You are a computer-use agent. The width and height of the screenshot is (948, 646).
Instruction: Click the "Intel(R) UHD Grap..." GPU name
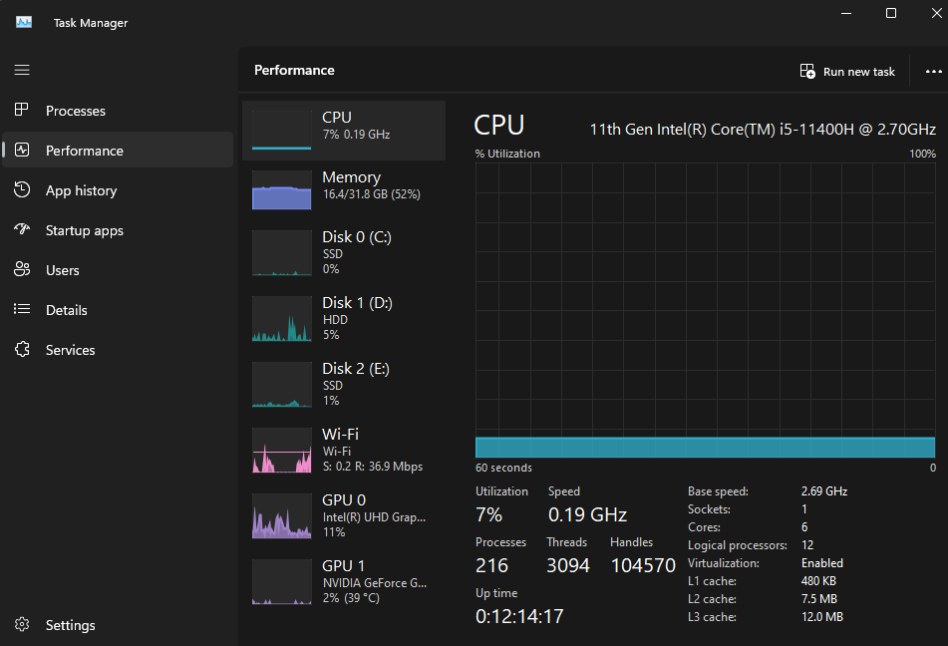(x=374, y=517)
